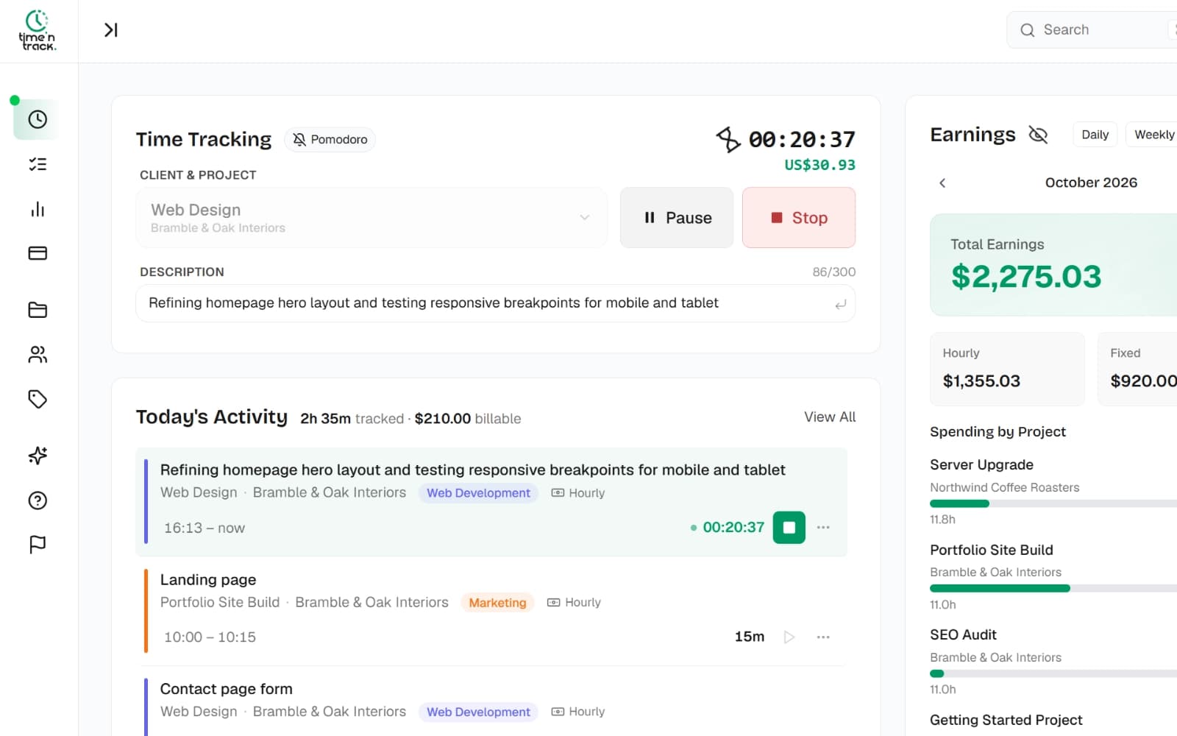Open the projects folder sidebar icon
This screenshot has width=1177, height=736.
tap(38, 310)
